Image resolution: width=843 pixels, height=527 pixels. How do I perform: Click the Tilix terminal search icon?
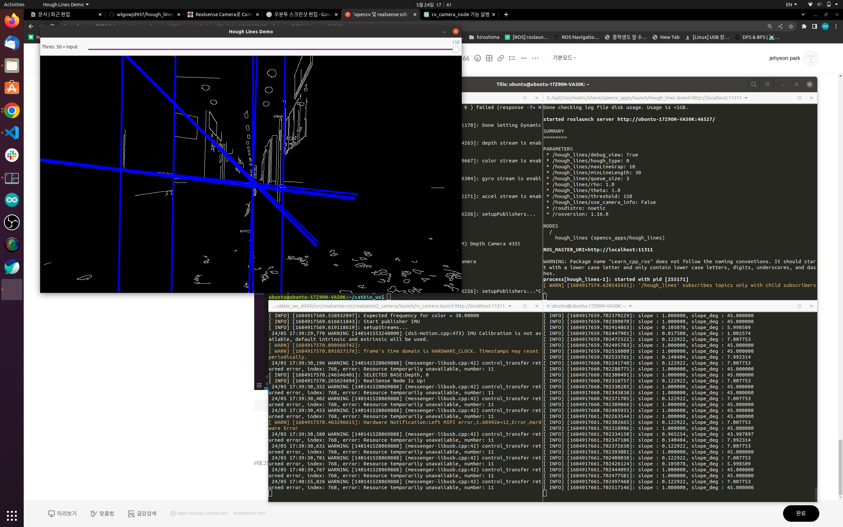[753, 84]
